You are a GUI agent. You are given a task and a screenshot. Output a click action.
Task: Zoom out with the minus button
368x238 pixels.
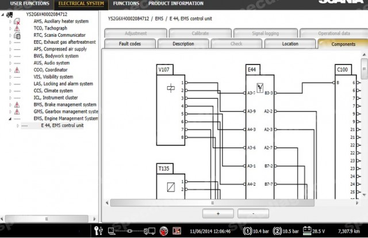pyautogui.click(x=253, y=214)
